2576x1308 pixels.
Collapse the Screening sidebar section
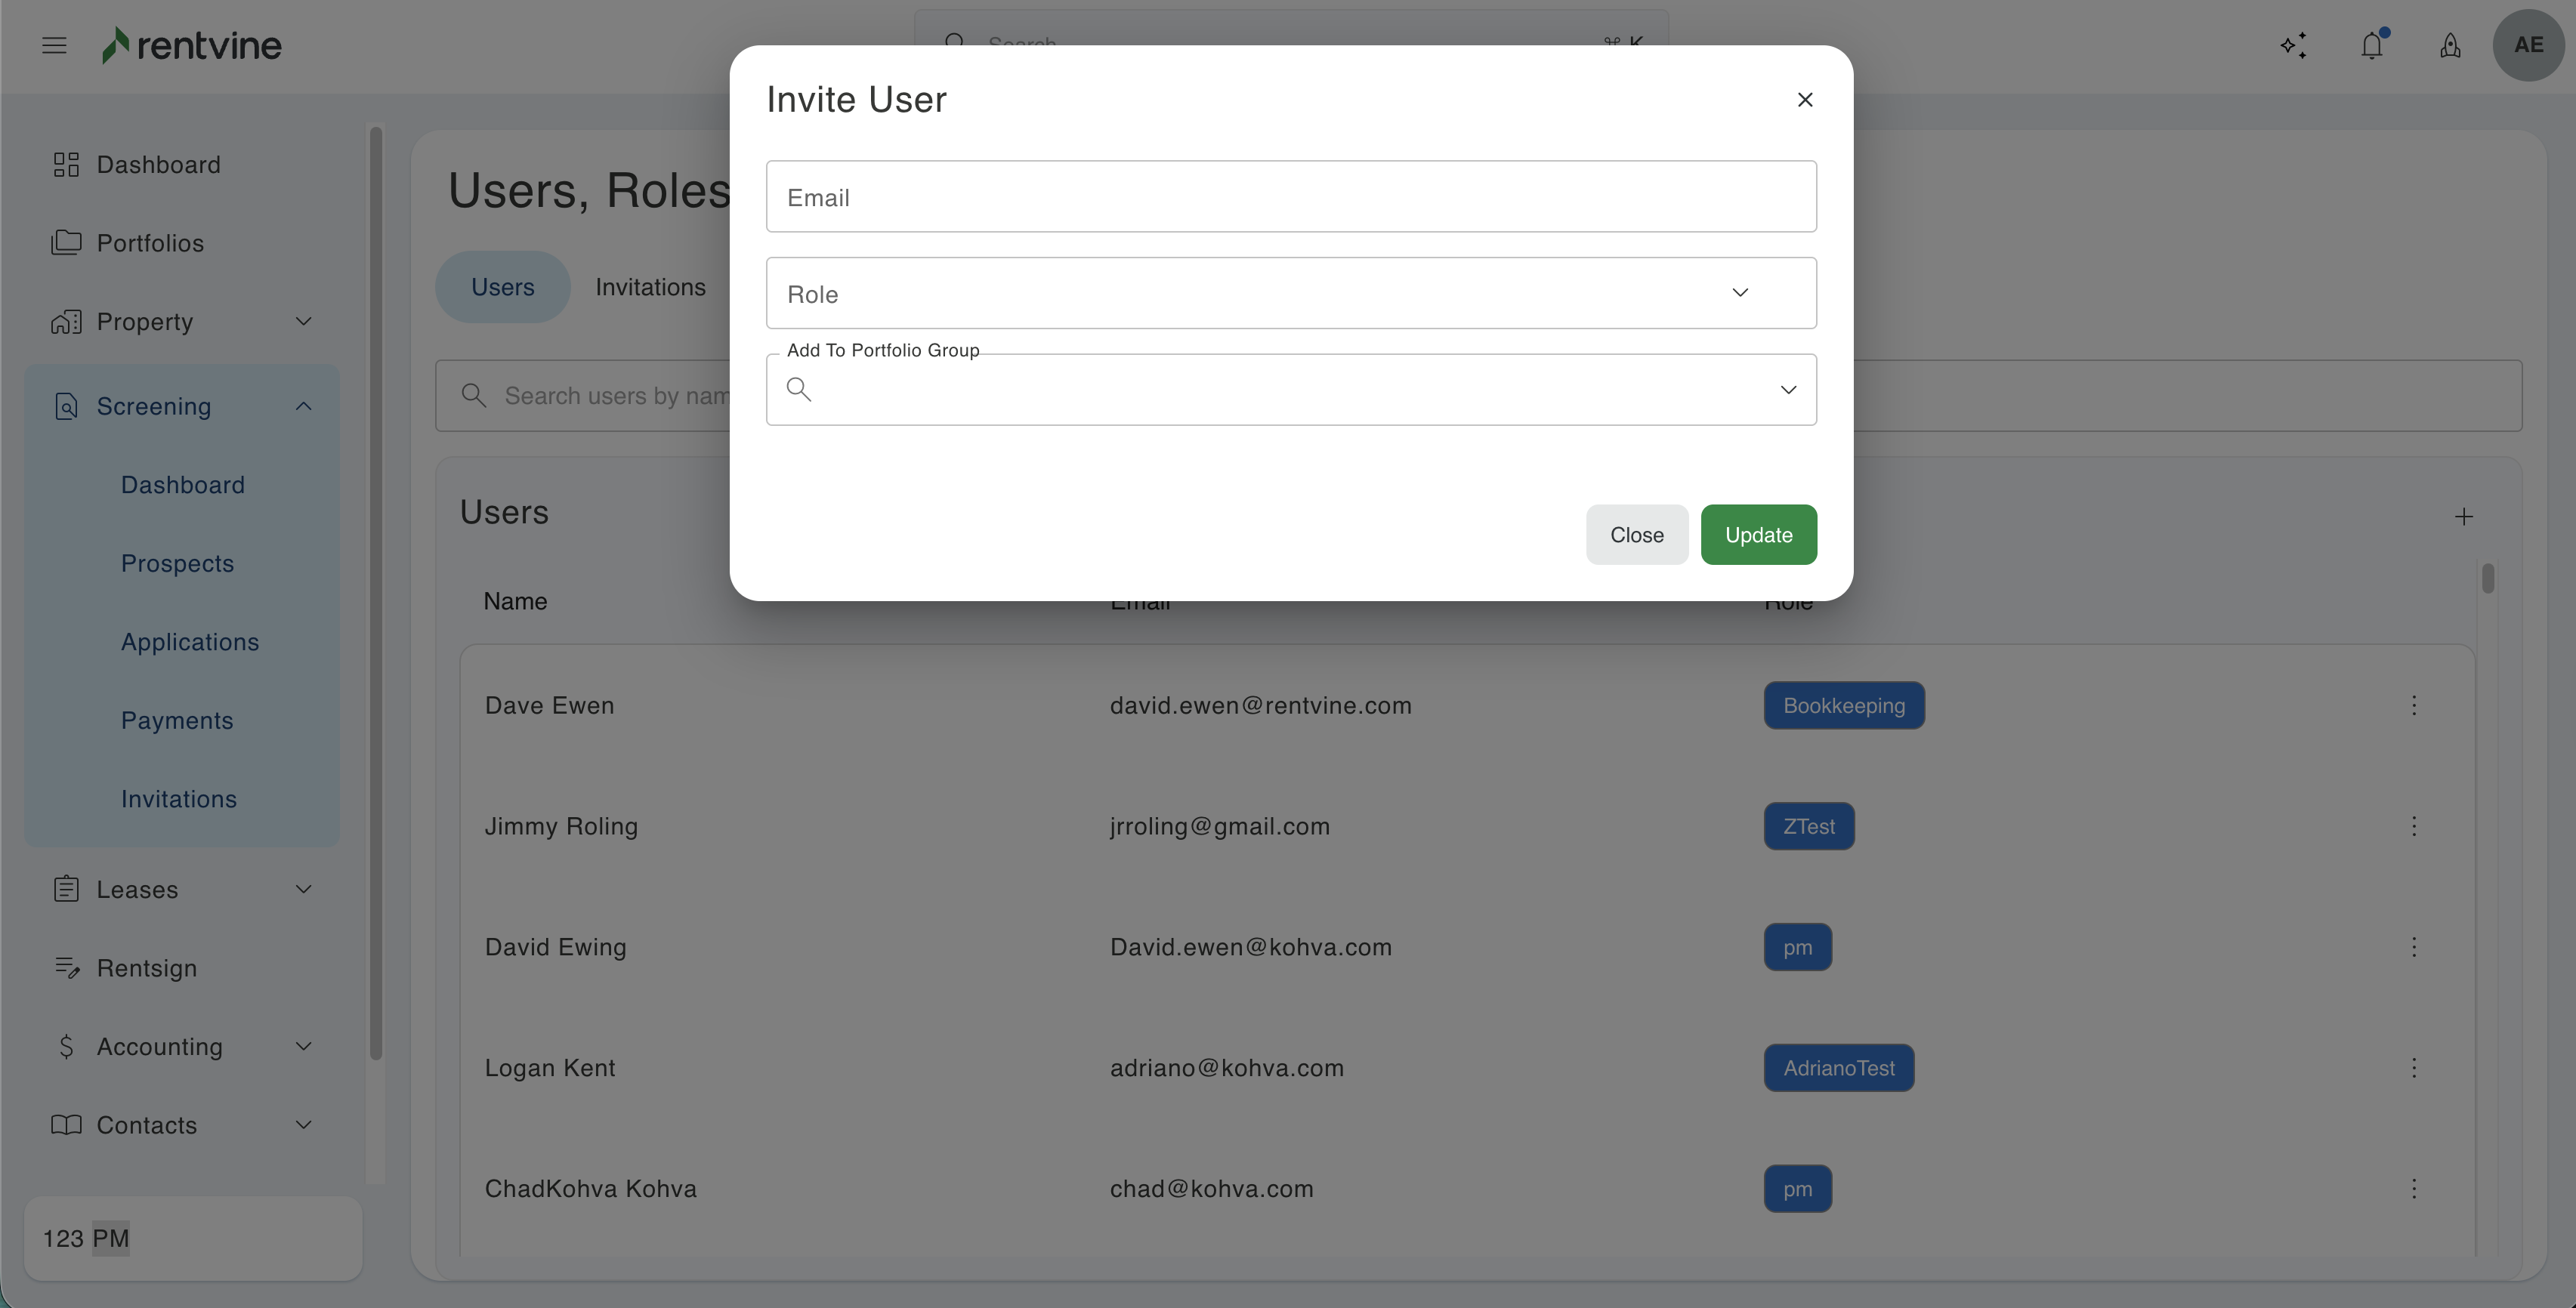click(304, 406)
